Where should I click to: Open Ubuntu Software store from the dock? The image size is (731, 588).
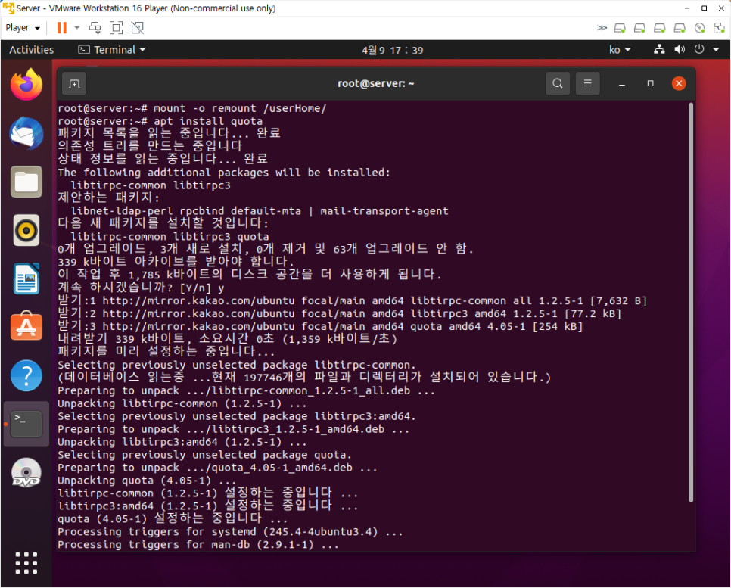[x=26, y=326]
